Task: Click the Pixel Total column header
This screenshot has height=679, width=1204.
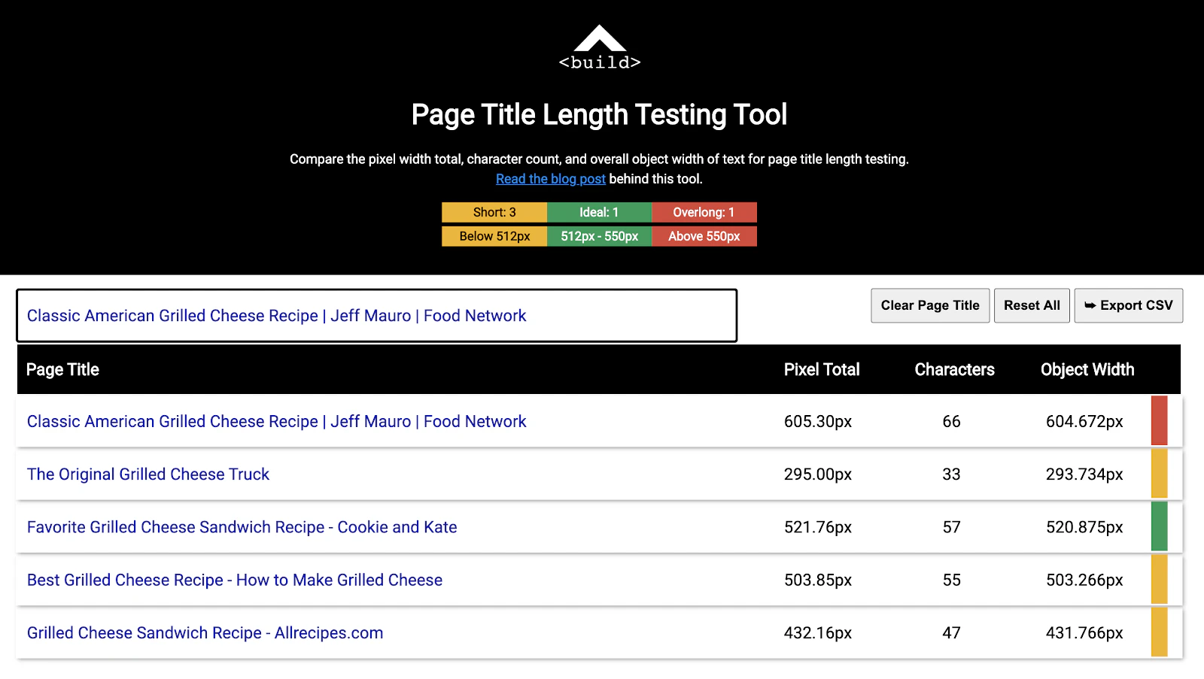Action: 822,369
